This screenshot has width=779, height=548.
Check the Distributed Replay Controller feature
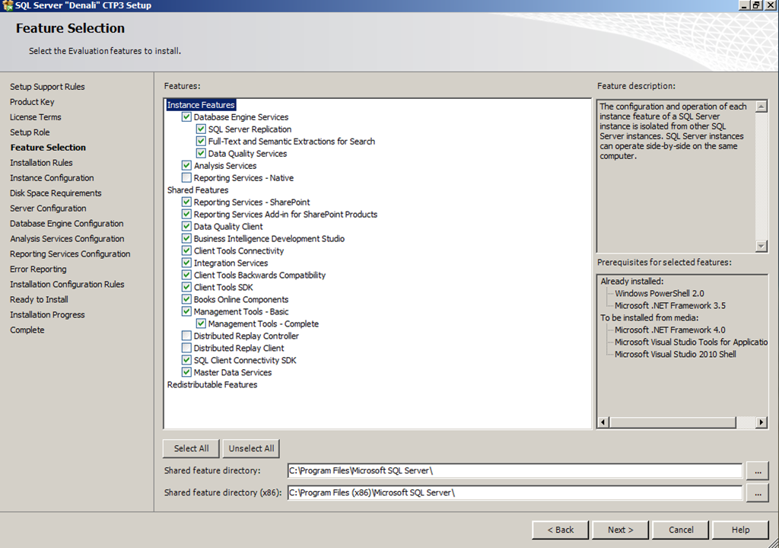[x=186, y=336]
